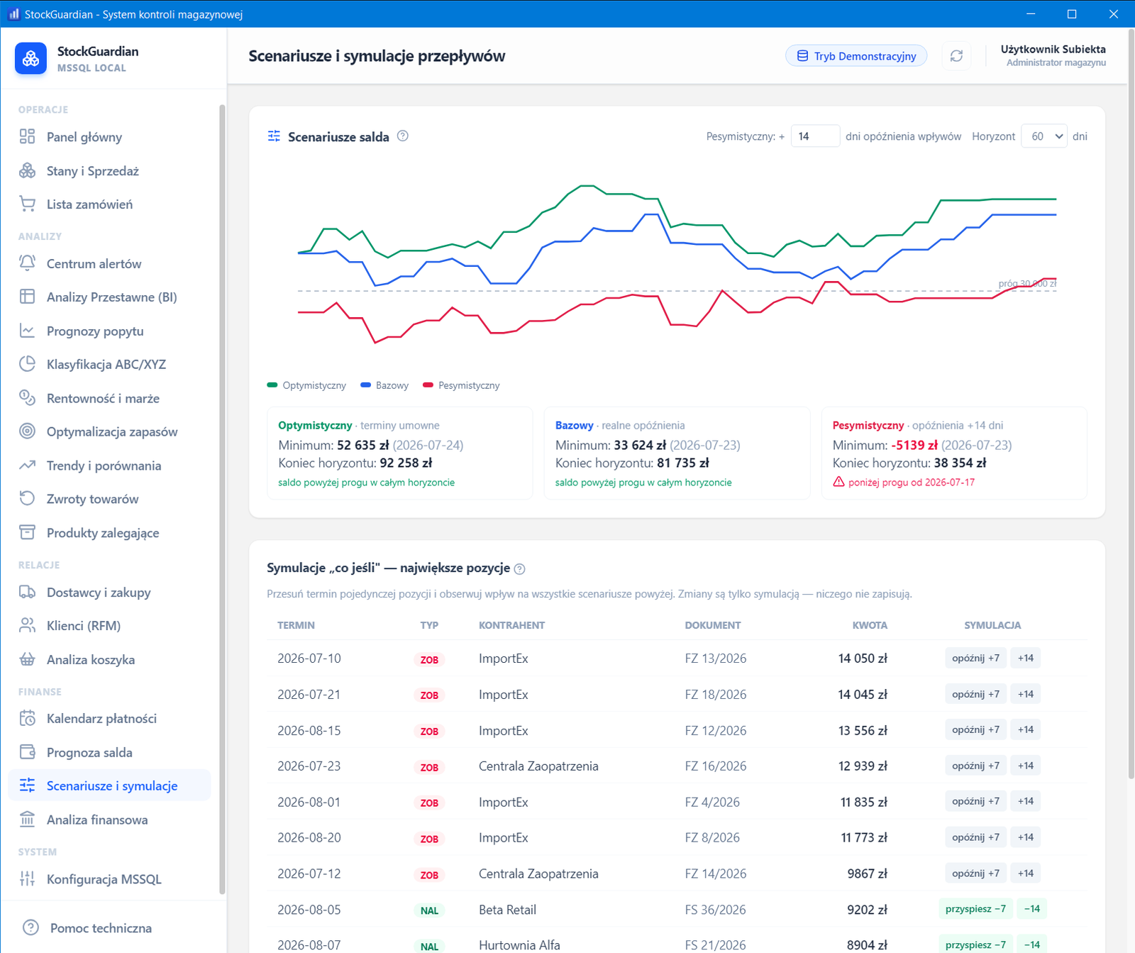
Task: Click the pessimistic delay days input
Action: pyautogui.click(x=815, y=136)
